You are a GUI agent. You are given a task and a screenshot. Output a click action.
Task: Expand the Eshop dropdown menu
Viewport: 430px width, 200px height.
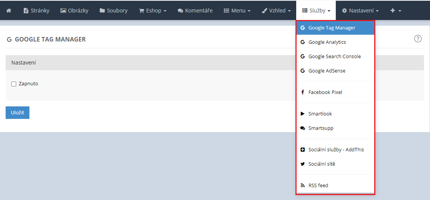[x=153, y=11]
